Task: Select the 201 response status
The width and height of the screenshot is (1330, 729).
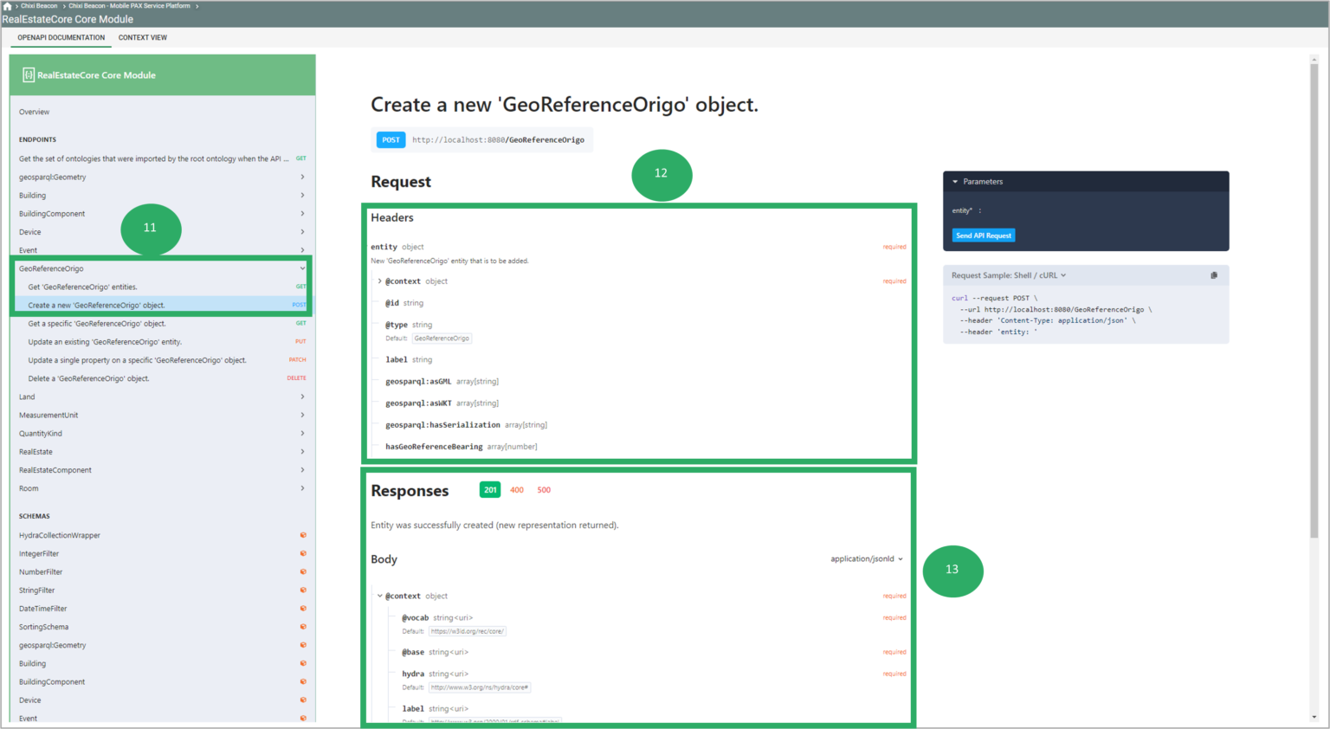Action: [x=489, y=489]
